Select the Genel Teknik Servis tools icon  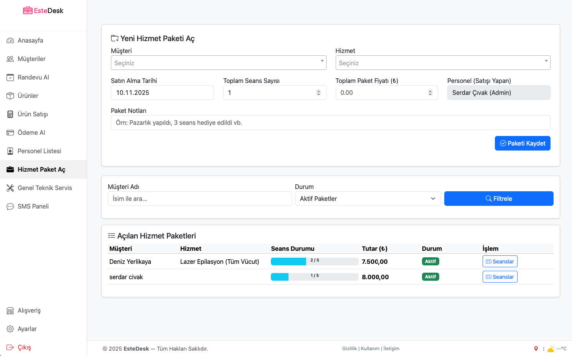pos(10,188)
